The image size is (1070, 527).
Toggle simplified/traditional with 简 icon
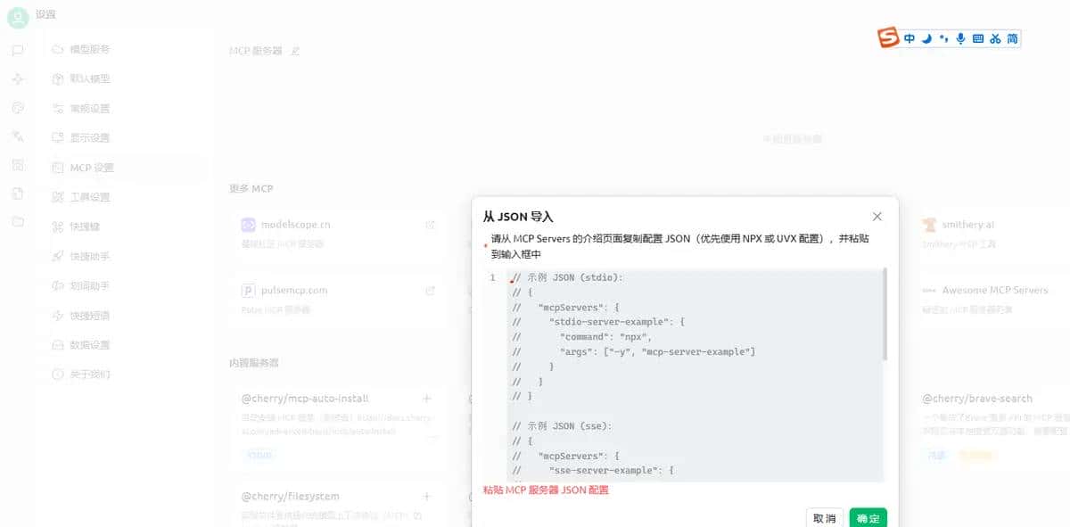pyautogui.click(x=1012, y=39)
